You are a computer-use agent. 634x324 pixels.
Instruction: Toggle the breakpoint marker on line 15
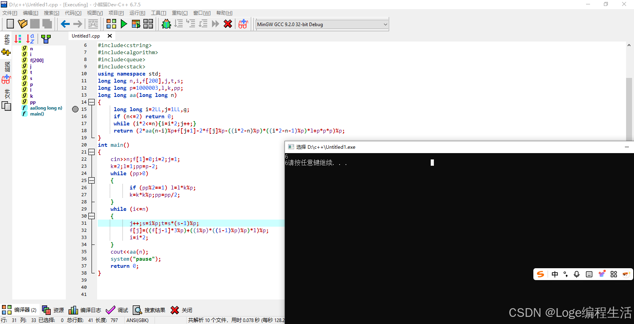[x=75, y=109]
